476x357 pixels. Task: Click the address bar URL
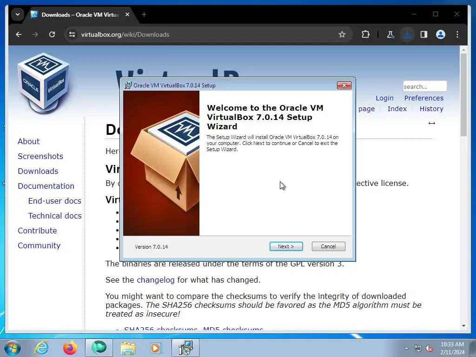click(125, 34)
